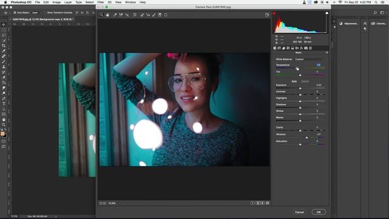Open the Auto-Select Layer dropdown
389x219 pixels.
pos(36,12)
